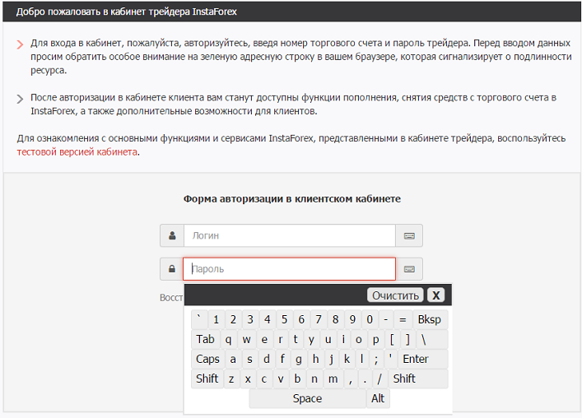Toggle the right Shift key
The image size is (582, 418).
(x=404, y=379)
